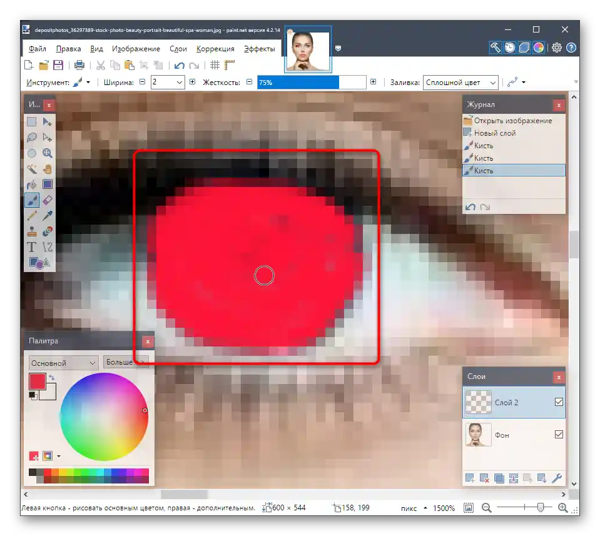Image resolution: width=600 pixels, height=536 pixels.
Task: Swap primary and secondary colors
Action: coord(52,378)
